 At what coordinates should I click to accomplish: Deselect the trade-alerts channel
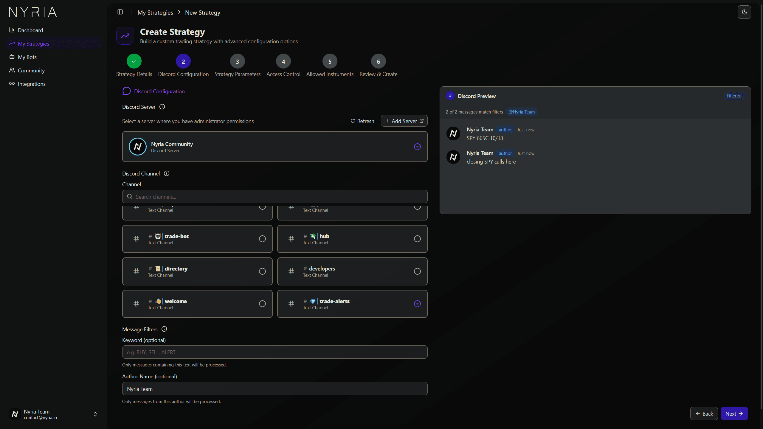point(417,304)
